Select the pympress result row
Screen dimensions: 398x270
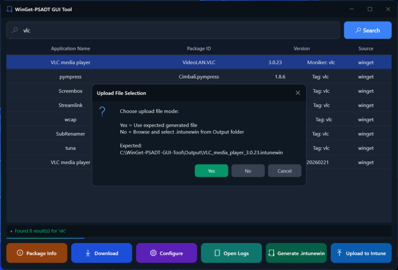coord(70,77)
